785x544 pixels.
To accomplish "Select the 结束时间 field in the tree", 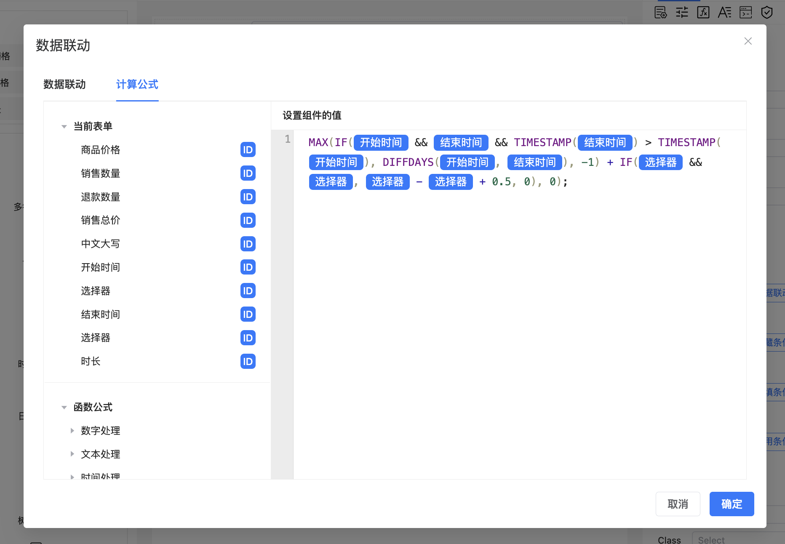I will coord(101,315).
